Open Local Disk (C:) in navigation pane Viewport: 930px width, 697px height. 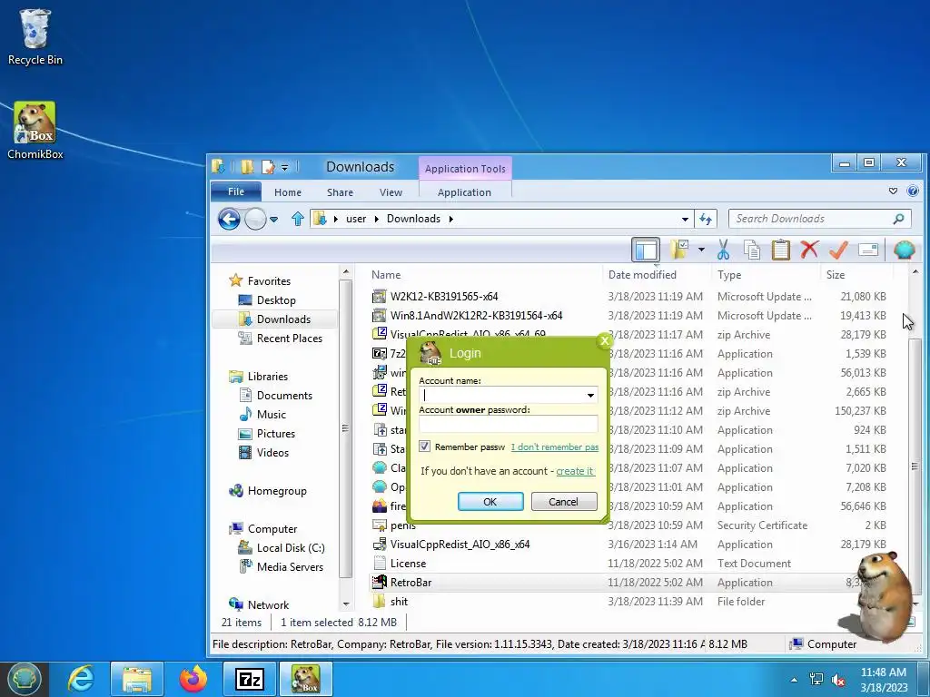(x=290, y=548)
